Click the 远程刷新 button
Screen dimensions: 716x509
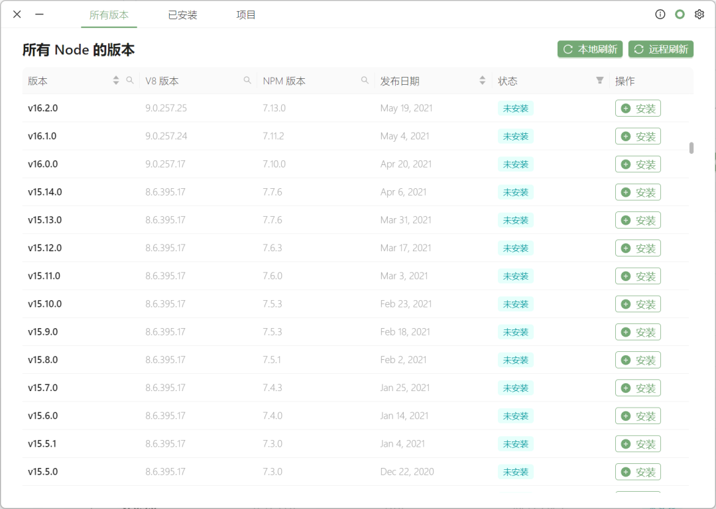click(661, 49)
